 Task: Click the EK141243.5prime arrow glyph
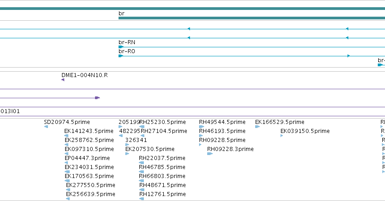[x=67, y=136]
